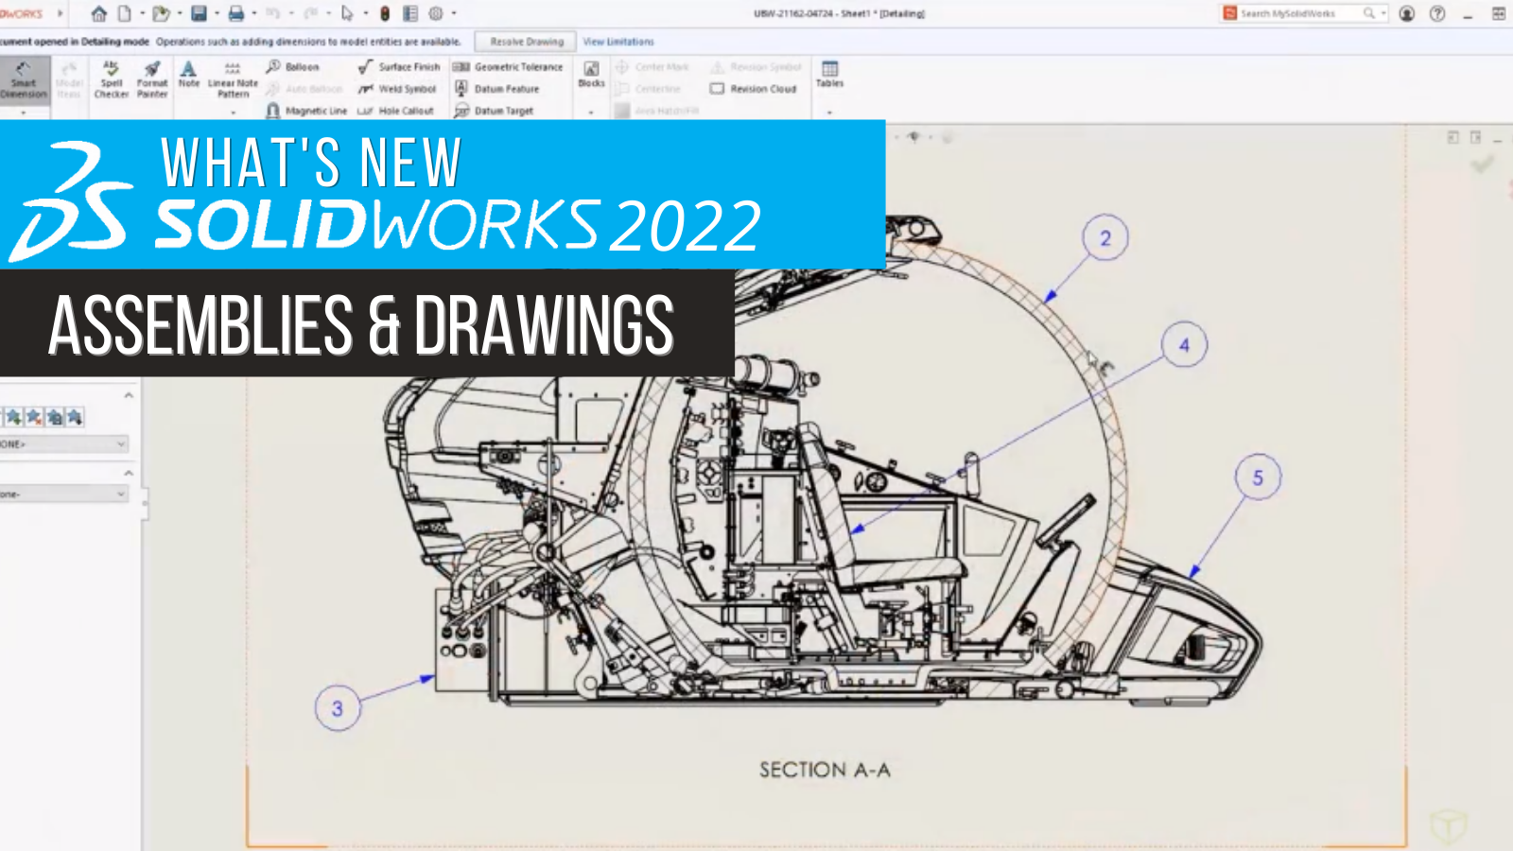Screen dimensions: 1513x851
Task: Open File Properties icon
Action: point(410,13)
